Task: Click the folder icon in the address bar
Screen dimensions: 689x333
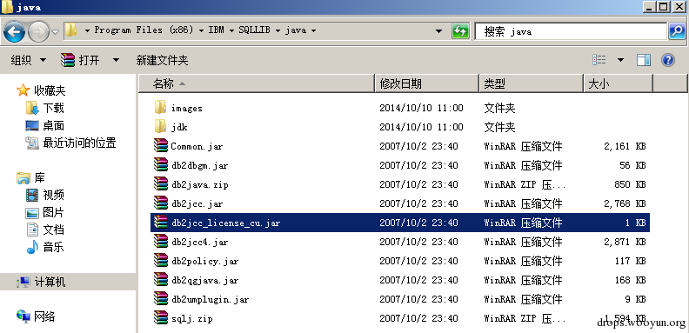Action: [70, 30]
